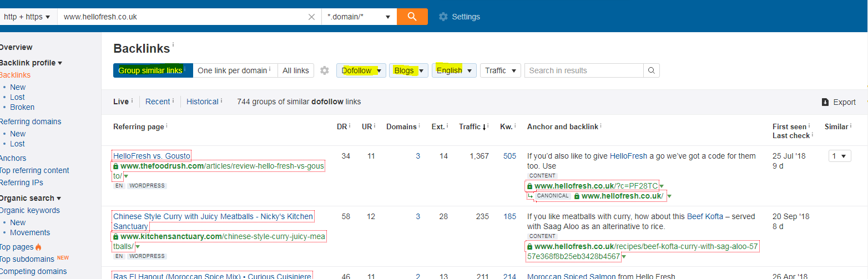Image resolution: width=868 pixels, height=279 pixels.
Task: Open Broken under Backlinks in sidebar
Action: click(x=22, y=107)
